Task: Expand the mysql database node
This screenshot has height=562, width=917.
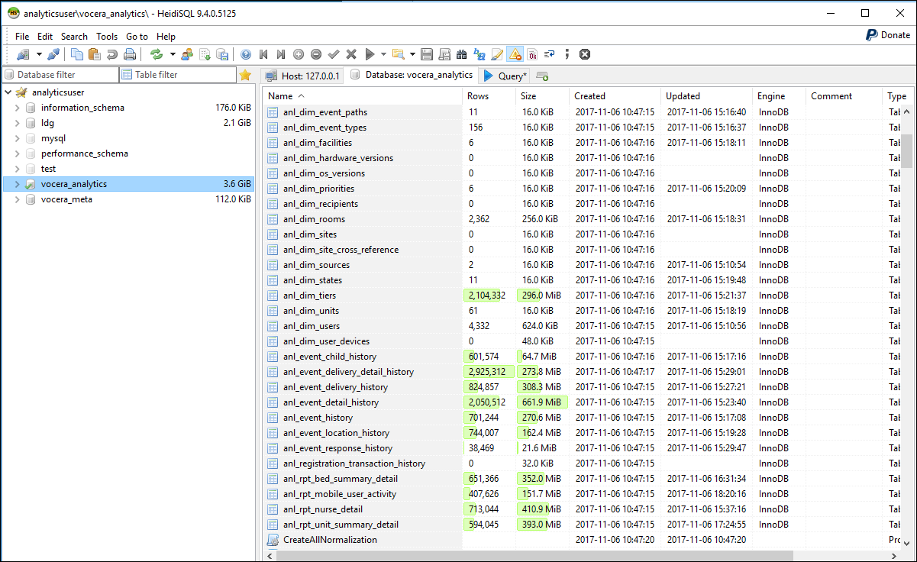Action: pyautogui.click(x=18, y=138)
